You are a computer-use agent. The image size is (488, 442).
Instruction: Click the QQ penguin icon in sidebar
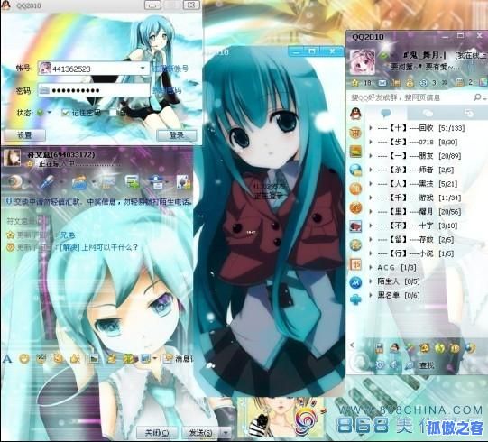[x=355, y=114]
